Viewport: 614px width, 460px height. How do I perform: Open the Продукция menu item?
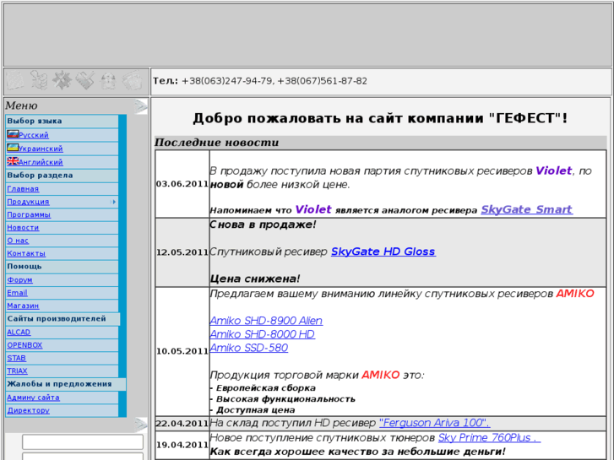28,202
